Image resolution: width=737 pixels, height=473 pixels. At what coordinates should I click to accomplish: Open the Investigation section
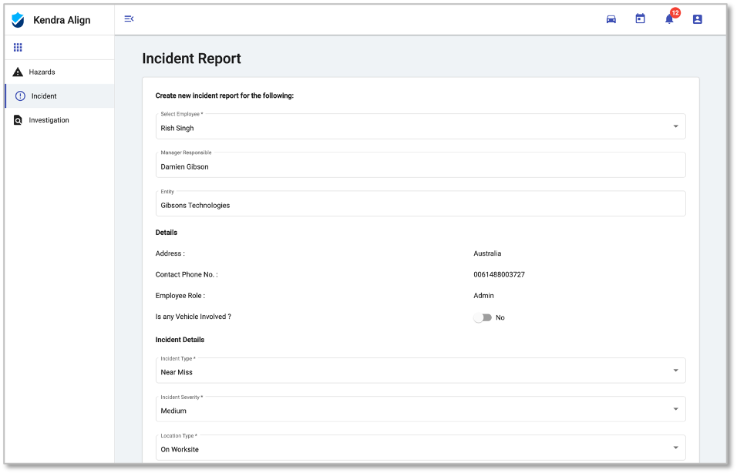pyautogui.click(x=49, y=120)
